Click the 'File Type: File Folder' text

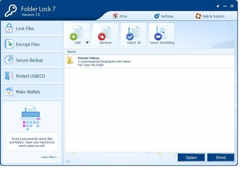tap(91, 65)
